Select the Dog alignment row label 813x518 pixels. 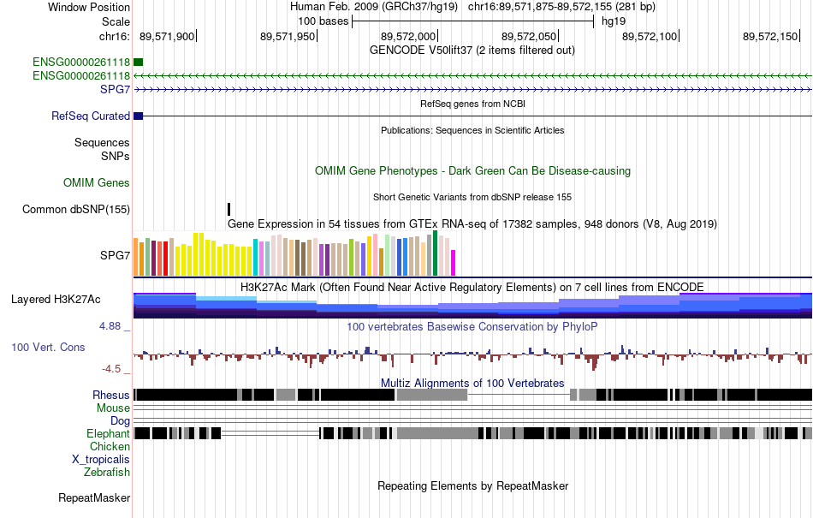[120, 420]
